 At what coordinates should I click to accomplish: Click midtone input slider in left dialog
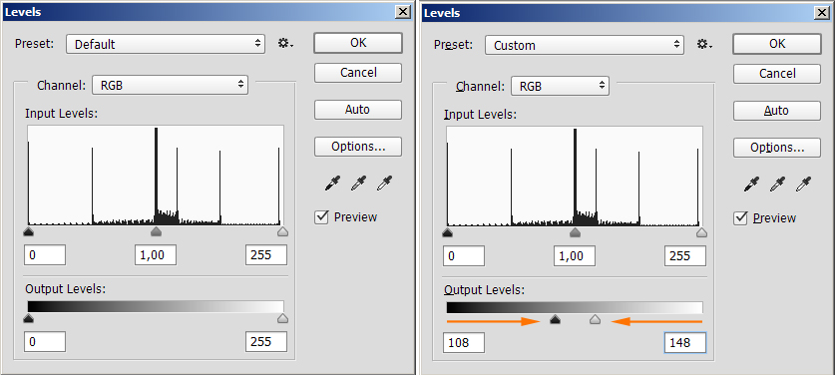(x=156, y=231)
